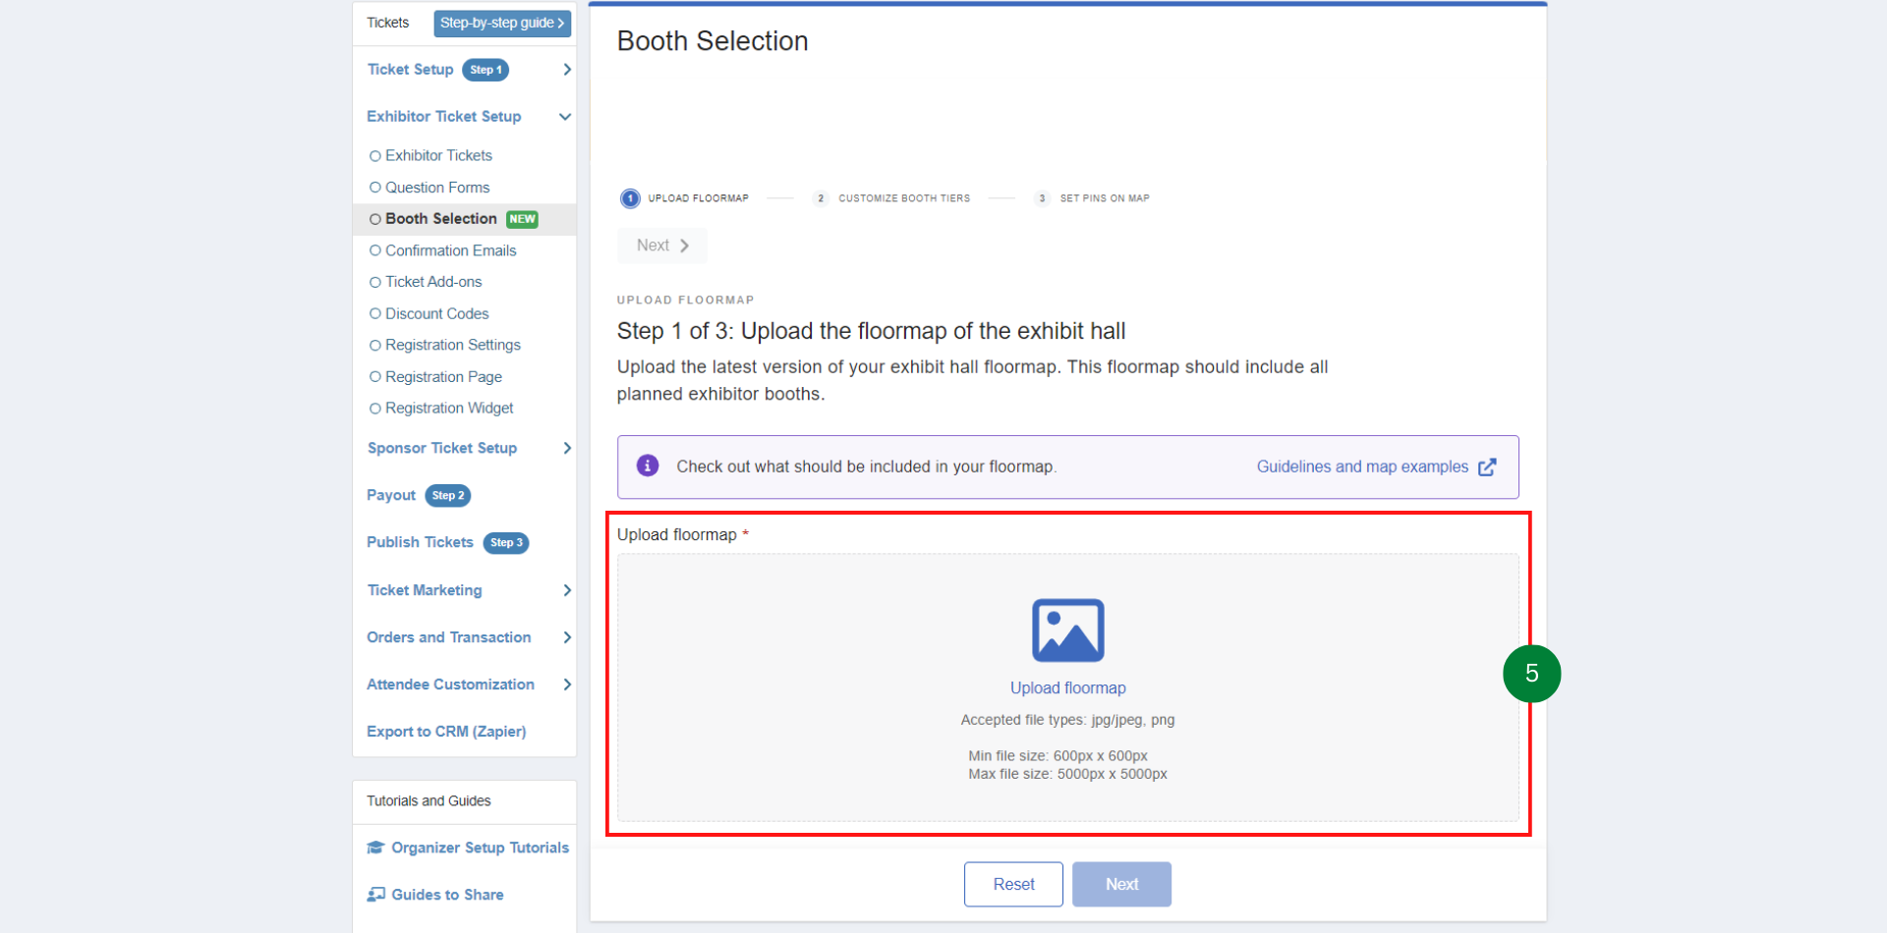Open the Payout menu item
Image resolution: width=1887 pixels, height=933 pixels.
click(x=391, y=496)
